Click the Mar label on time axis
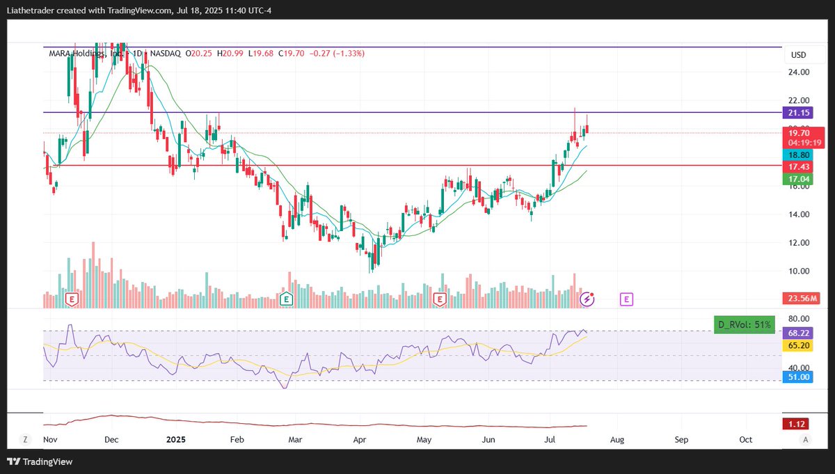The height and width of the screenshot is (474, 835). pyautogui.click(x=295, y=440)
